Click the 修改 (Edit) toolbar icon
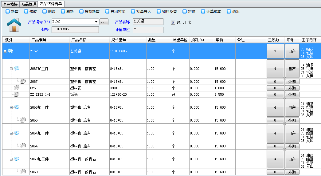Screen dimensions: 321x176 pos(26,12)
